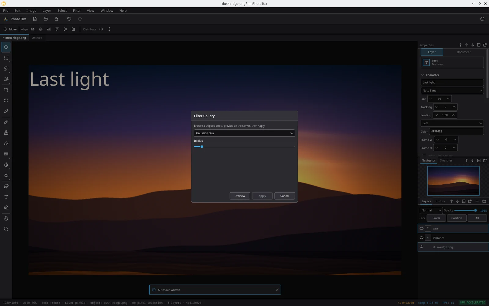This screenshot has height=306, width=489.
Task: Distribute vertically icon
Action: pos(109,29)
